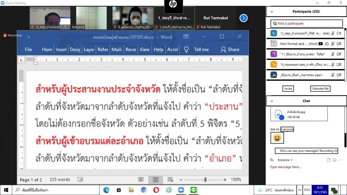Switch to Web Layout view in Word
Image resolution: width=347 pixels, height=195 pixels.
pyautogui.click(x=170, y=180)
